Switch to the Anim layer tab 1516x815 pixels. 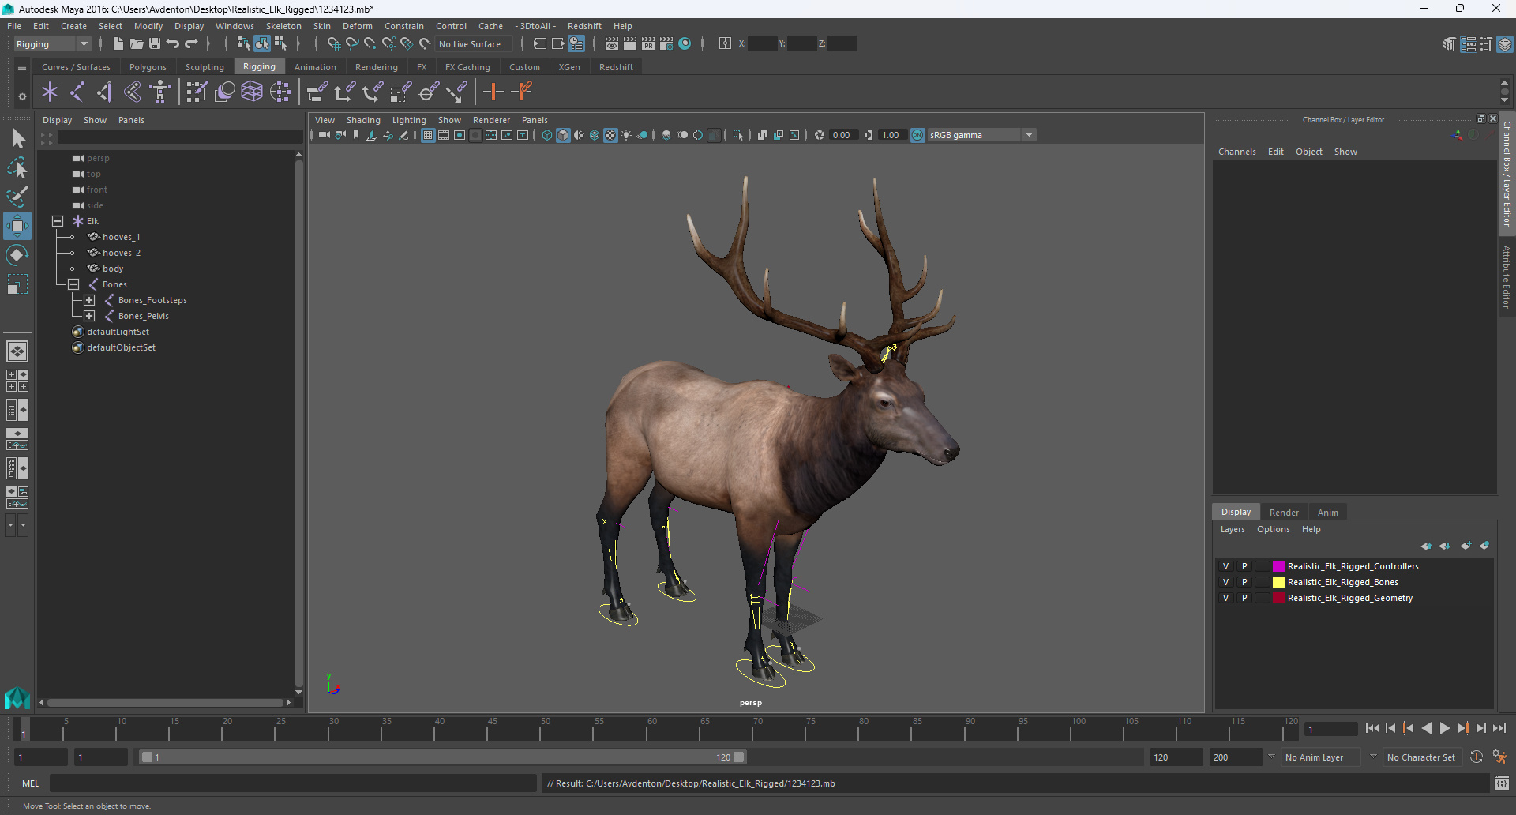tap(1327, 513)
